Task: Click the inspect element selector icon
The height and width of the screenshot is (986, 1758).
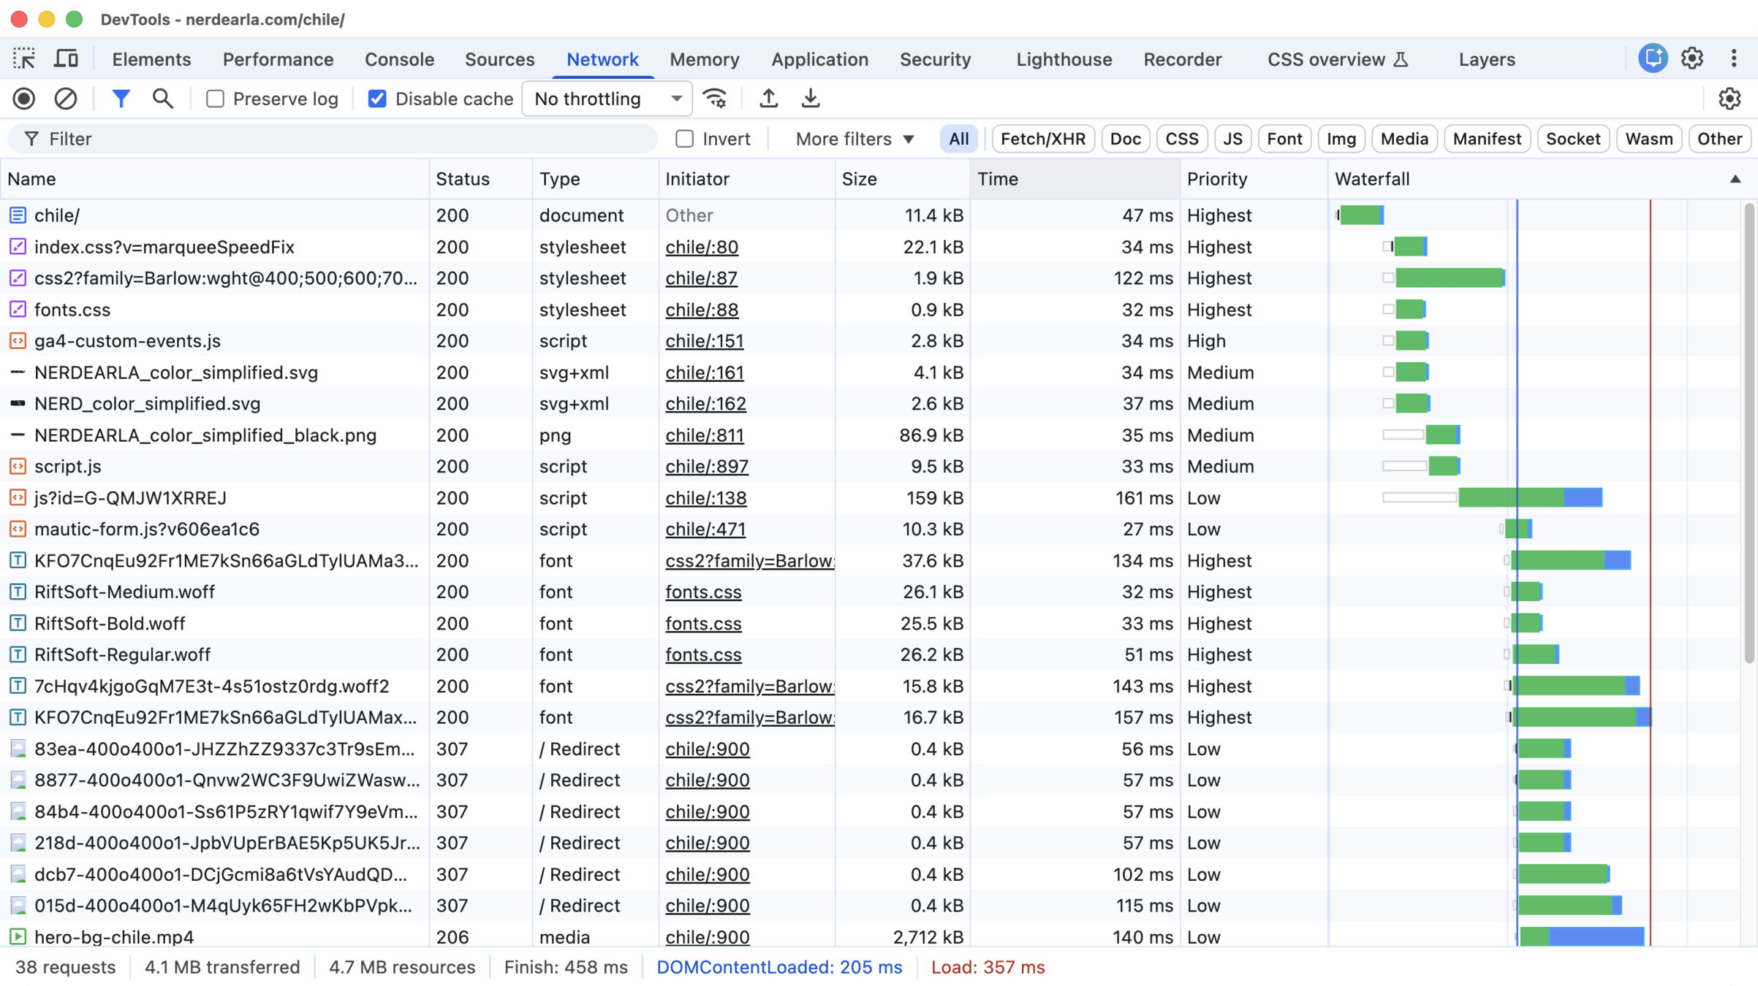Action: [x=24, y=58]
